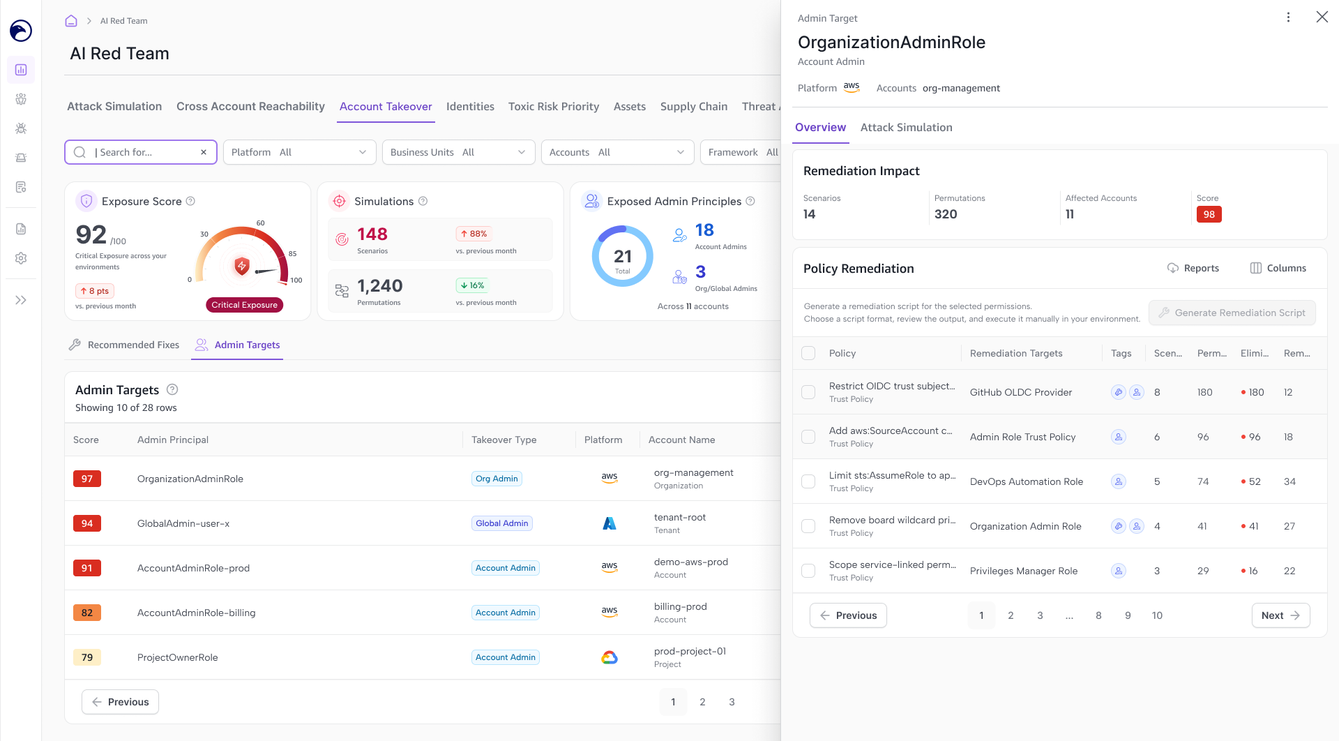Check the Limit sts:AssumeRole policy row
Screen dimensions: 1339x741
pos(808,481)
